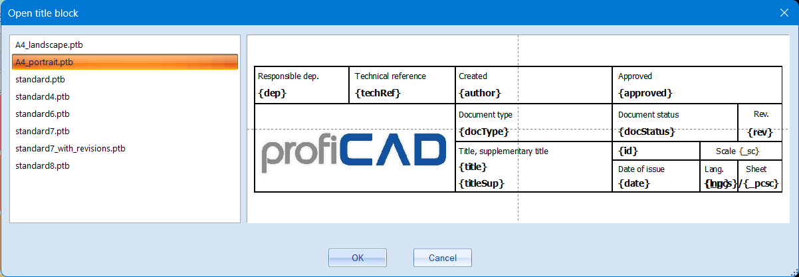Select standard7_with_revisions.ptb entry
Viewport: 799px width, 277px height.
pos(125,148)
